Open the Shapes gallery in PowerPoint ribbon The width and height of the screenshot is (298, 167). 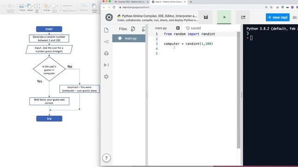point(30,7)
